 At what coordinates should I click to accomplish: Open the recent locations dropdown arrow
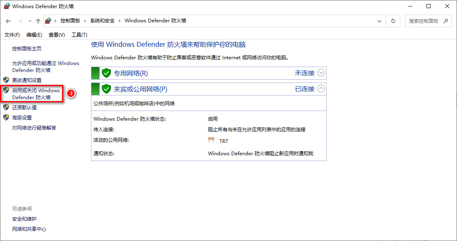point(30,21)
